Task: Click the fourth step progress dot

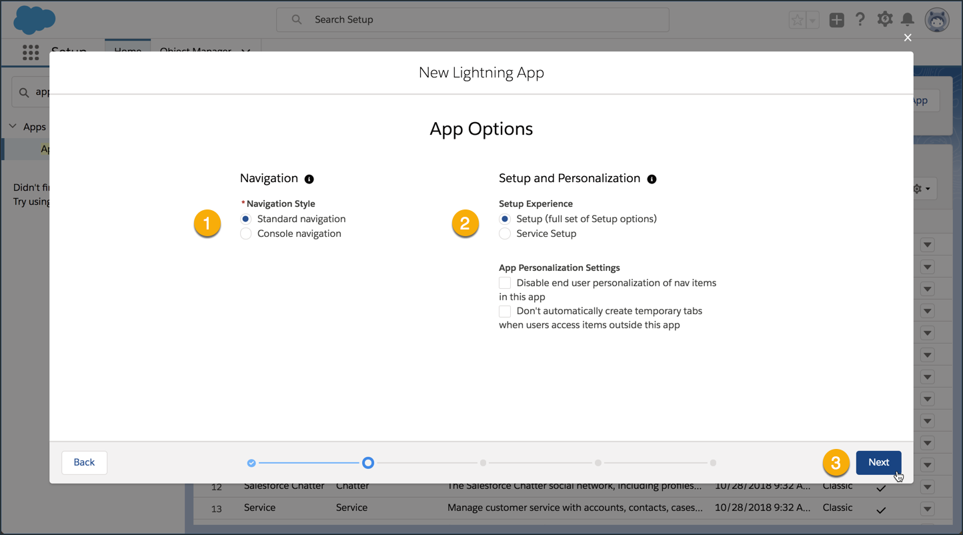Action: tap(598, 463)
